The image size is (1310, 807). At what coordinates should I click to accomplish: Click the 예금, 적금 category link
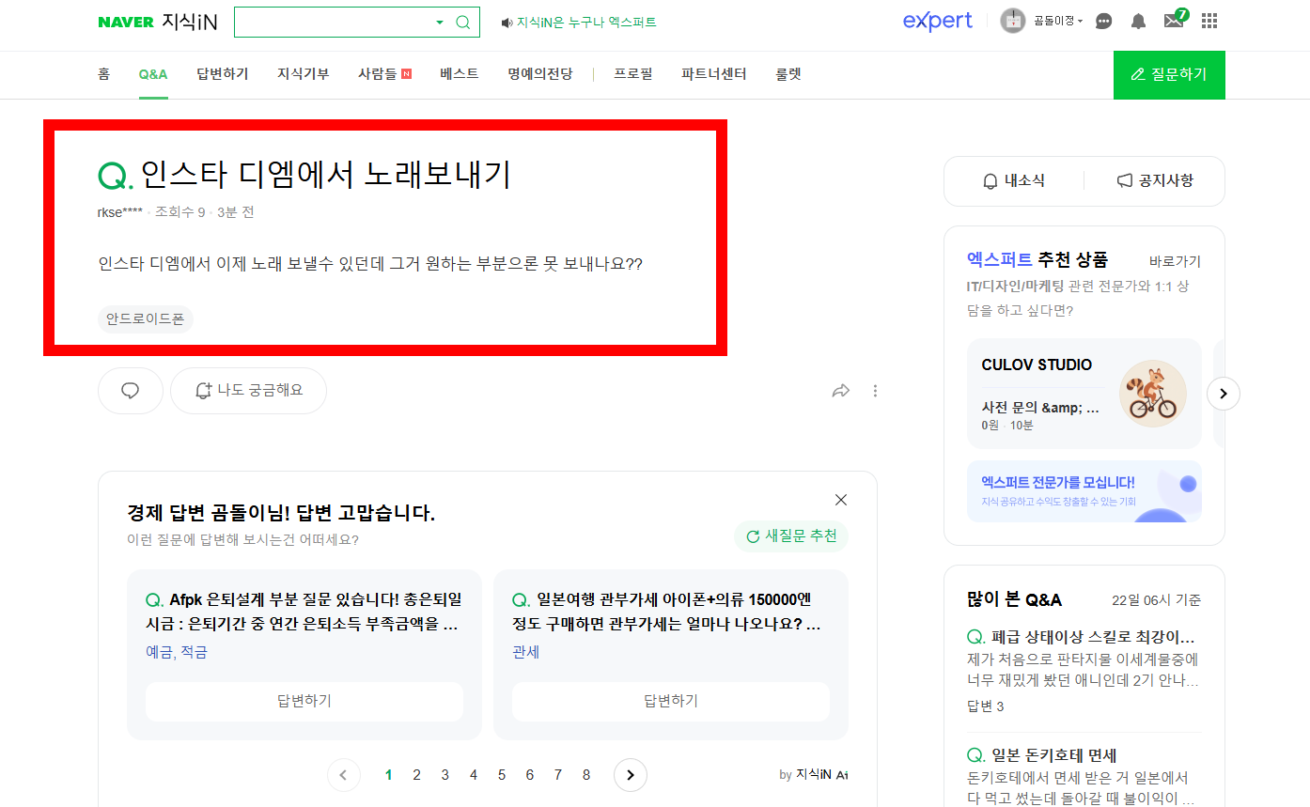177,652
